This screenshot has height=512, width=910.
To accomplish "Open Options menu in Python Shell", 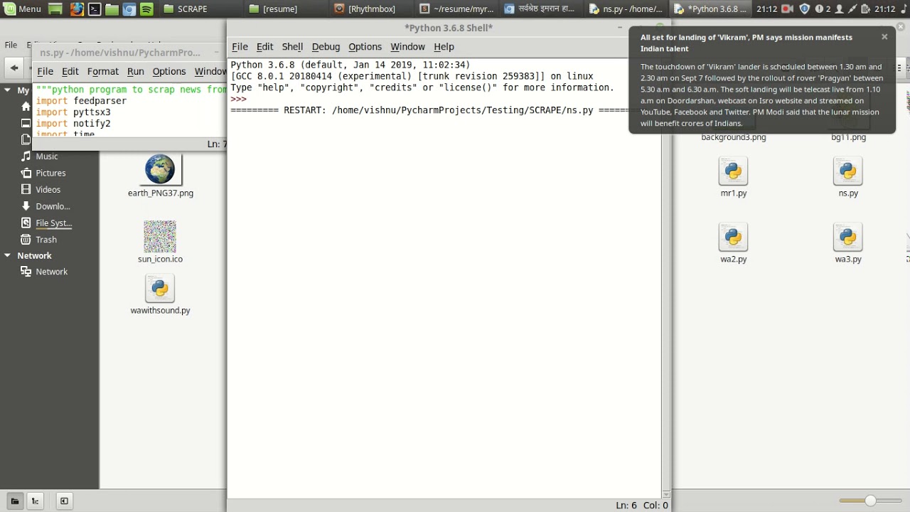I will (x=365, y=46).
